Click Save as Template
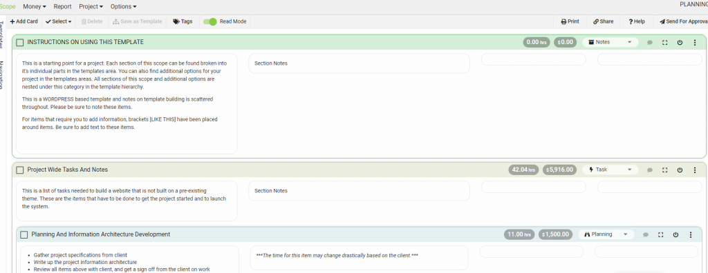The image size is (708, 273). point(138,21)
